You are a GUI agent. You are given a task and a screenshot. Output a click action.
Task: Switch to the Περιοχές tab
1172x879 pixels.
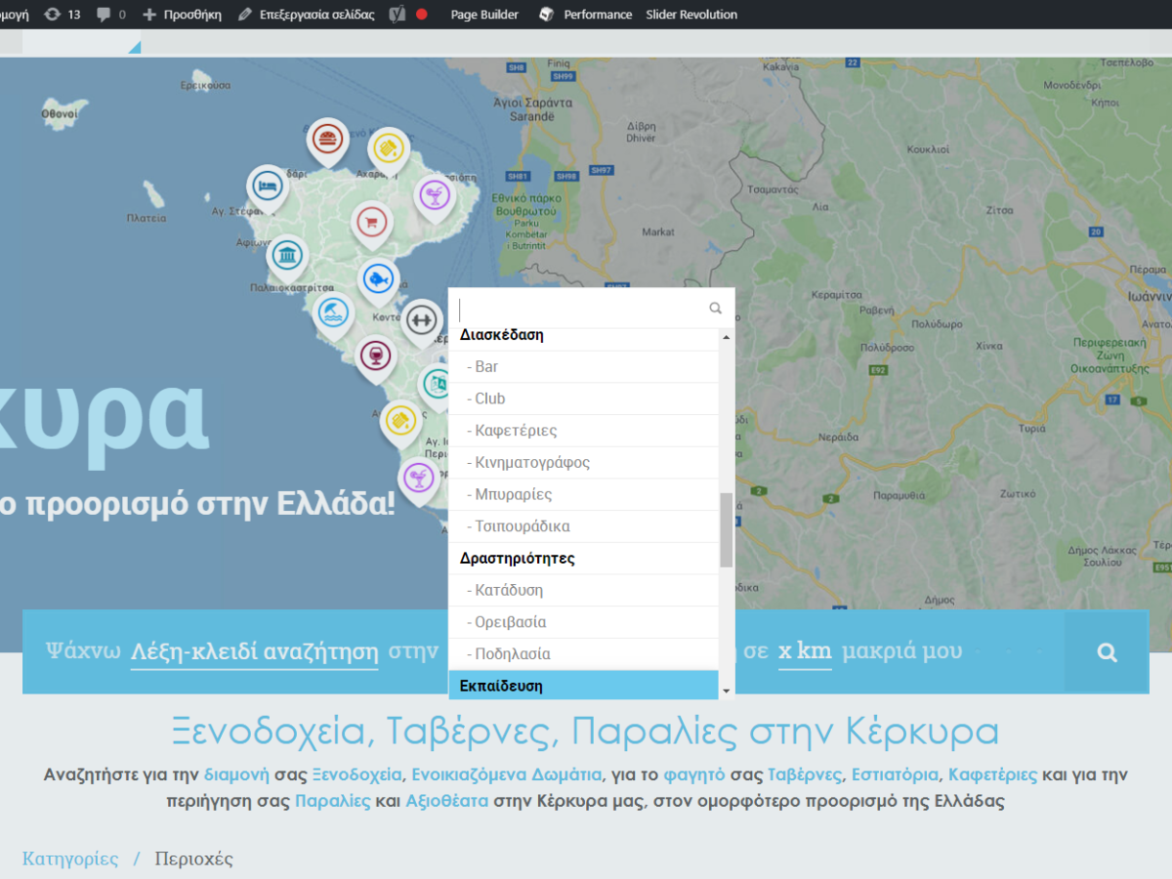193,859
